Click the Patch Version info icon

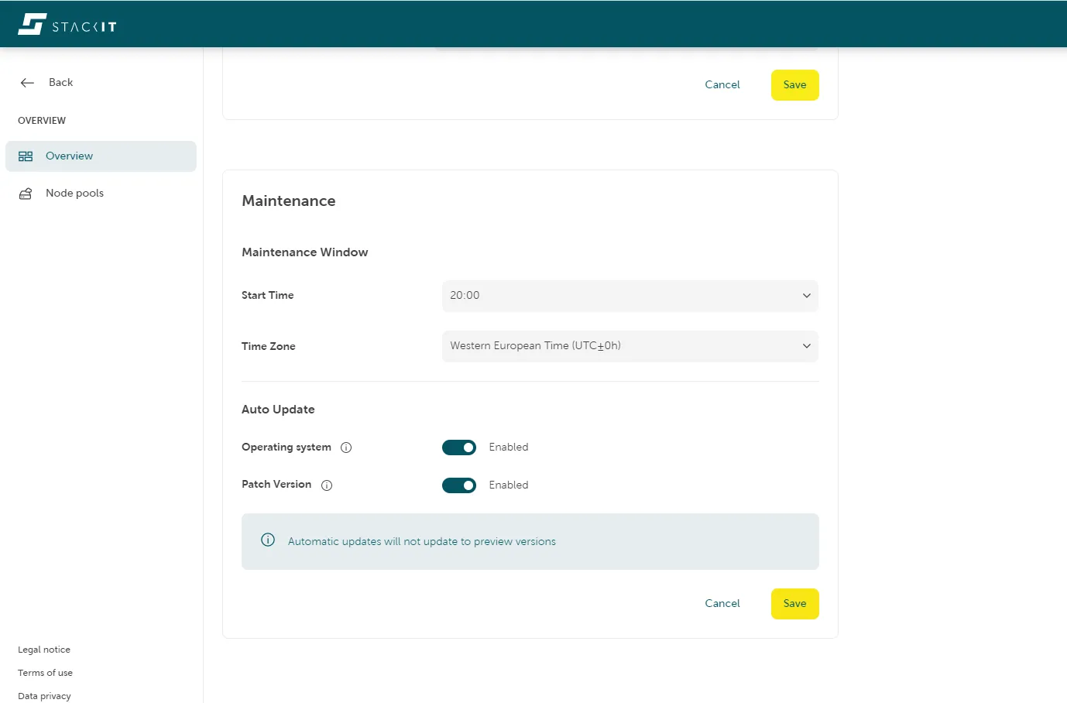tap(326, 485)
